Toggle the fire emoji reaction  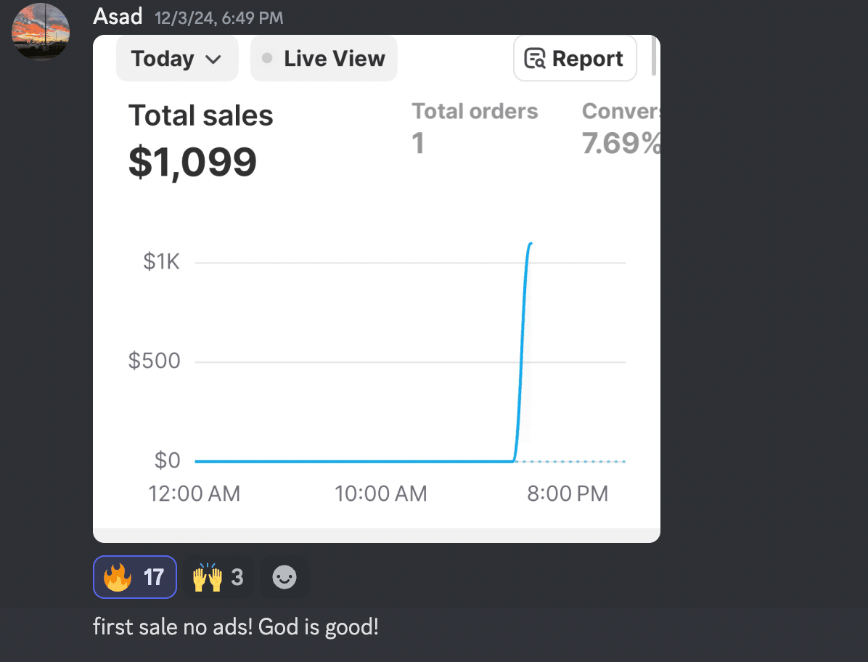pyautogui.click(x=135, y=577)
